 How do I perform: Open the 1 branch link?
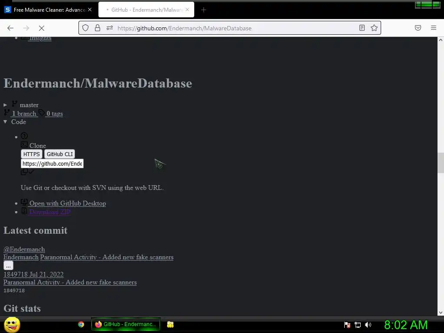tap(24, 114)
